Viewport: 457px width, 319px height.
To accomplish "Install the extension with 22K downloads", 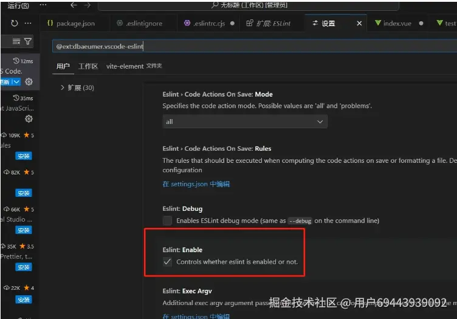I will [23, 300].
